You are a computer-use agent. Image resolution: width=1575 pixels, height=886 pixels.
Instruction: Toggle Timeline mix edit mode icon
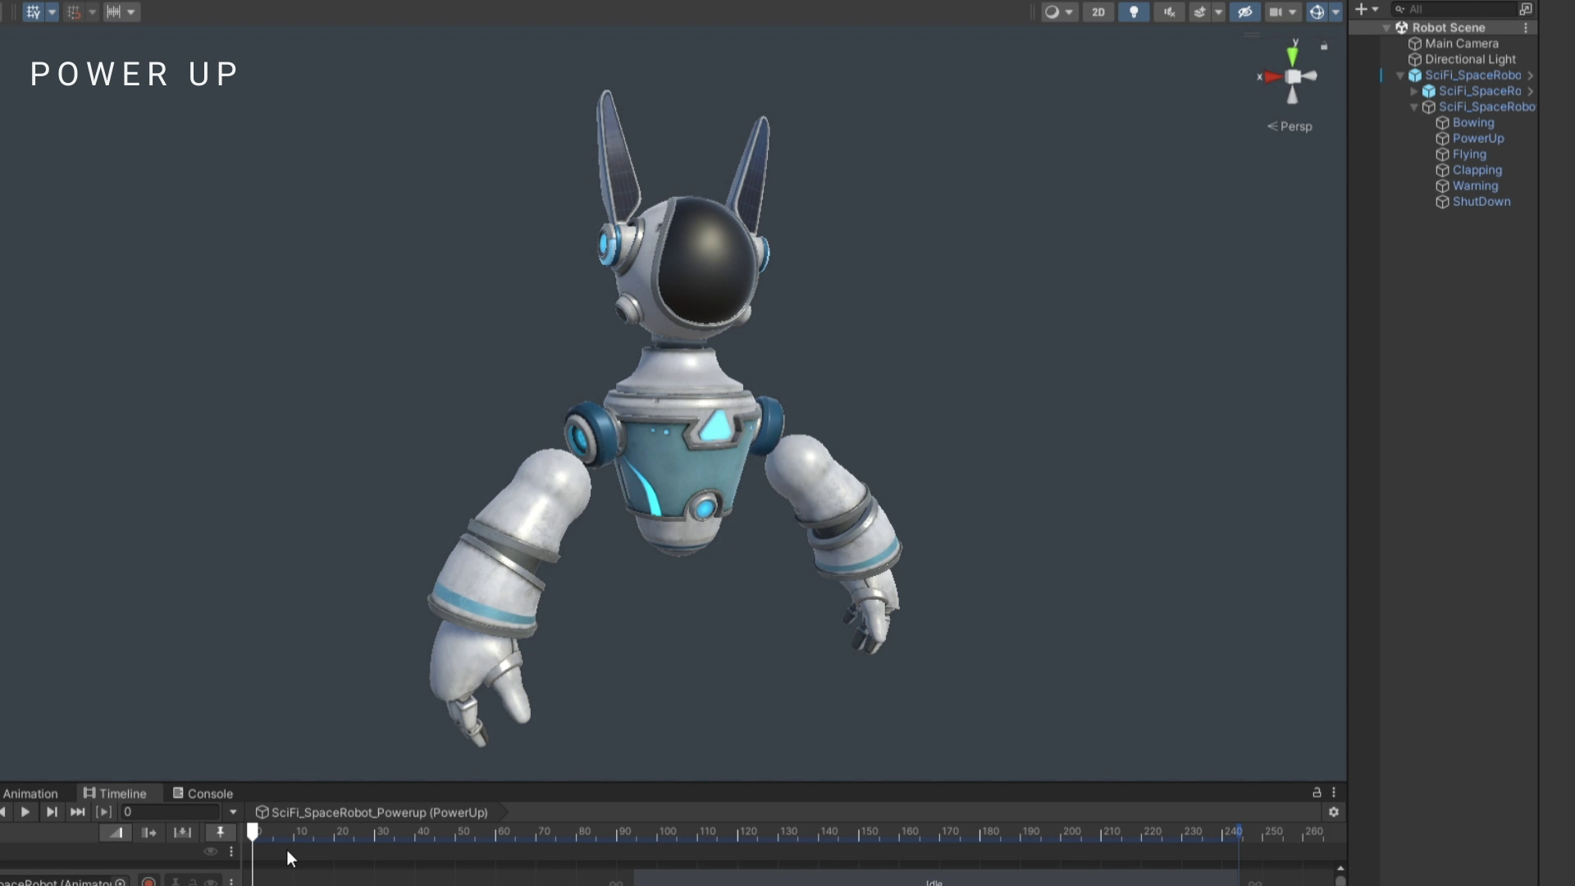[116, 833]
